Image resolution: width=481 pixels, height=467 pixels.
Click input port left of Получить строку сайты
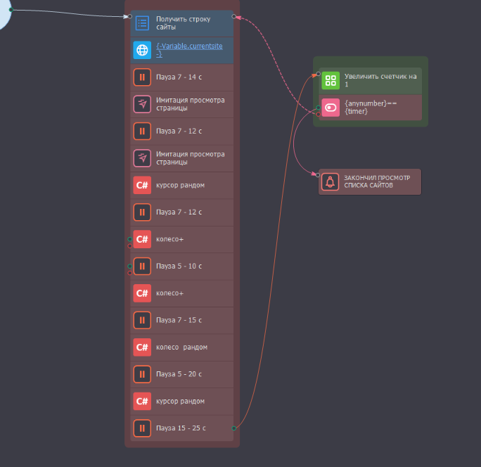(x=130, y=16)
